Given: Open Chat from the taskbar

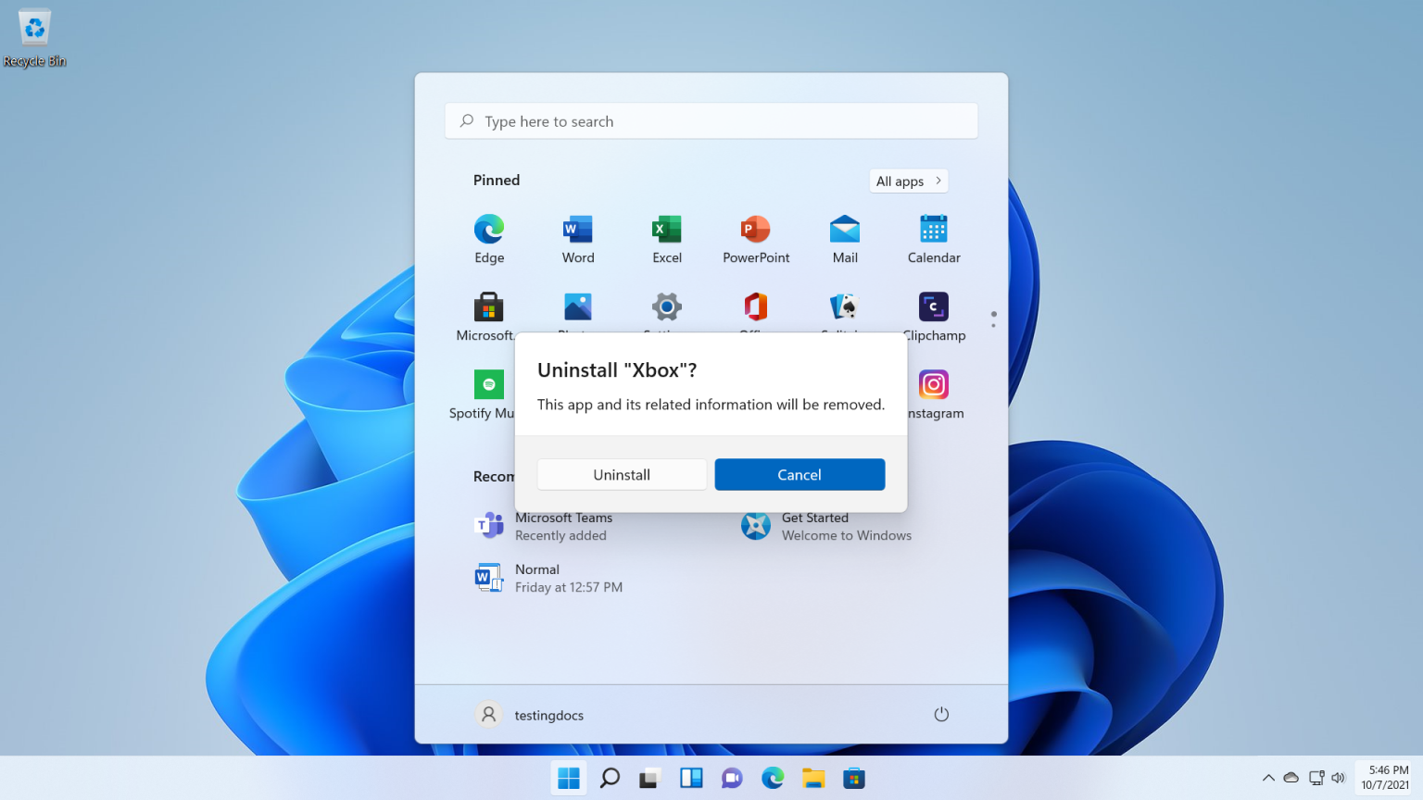Looking at the screenshot, I should click(x=731, y=778).
